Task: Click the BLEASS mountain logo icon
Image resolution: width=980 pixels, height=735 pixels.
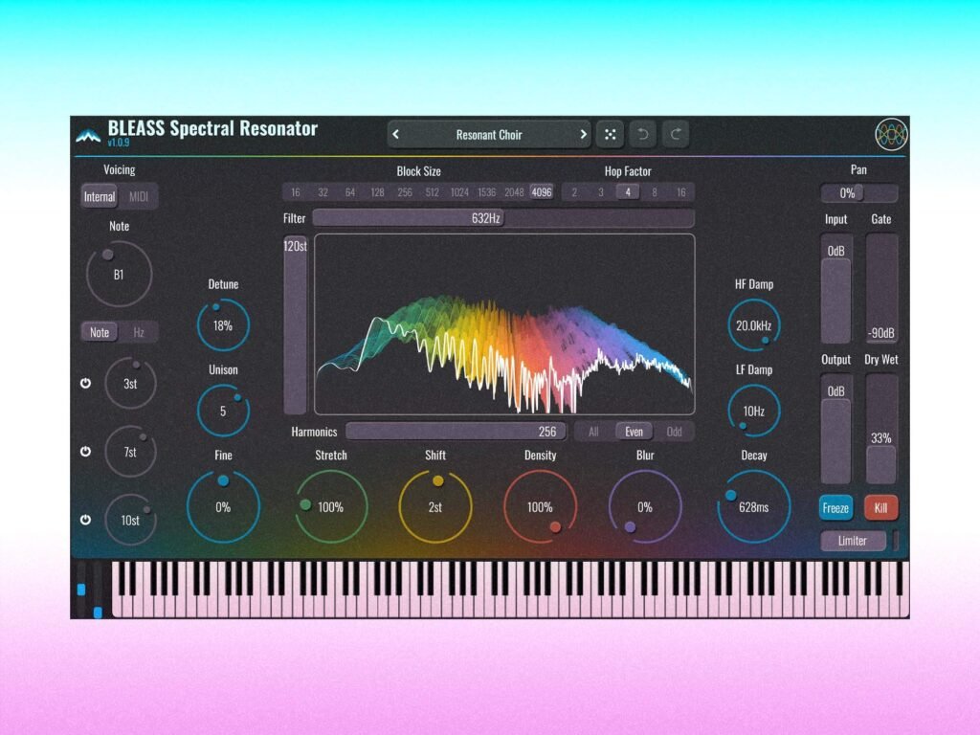Action: click(88, 136)
